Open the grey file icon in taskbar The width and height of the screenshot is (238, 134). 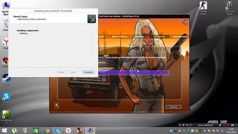pos(25,131)
